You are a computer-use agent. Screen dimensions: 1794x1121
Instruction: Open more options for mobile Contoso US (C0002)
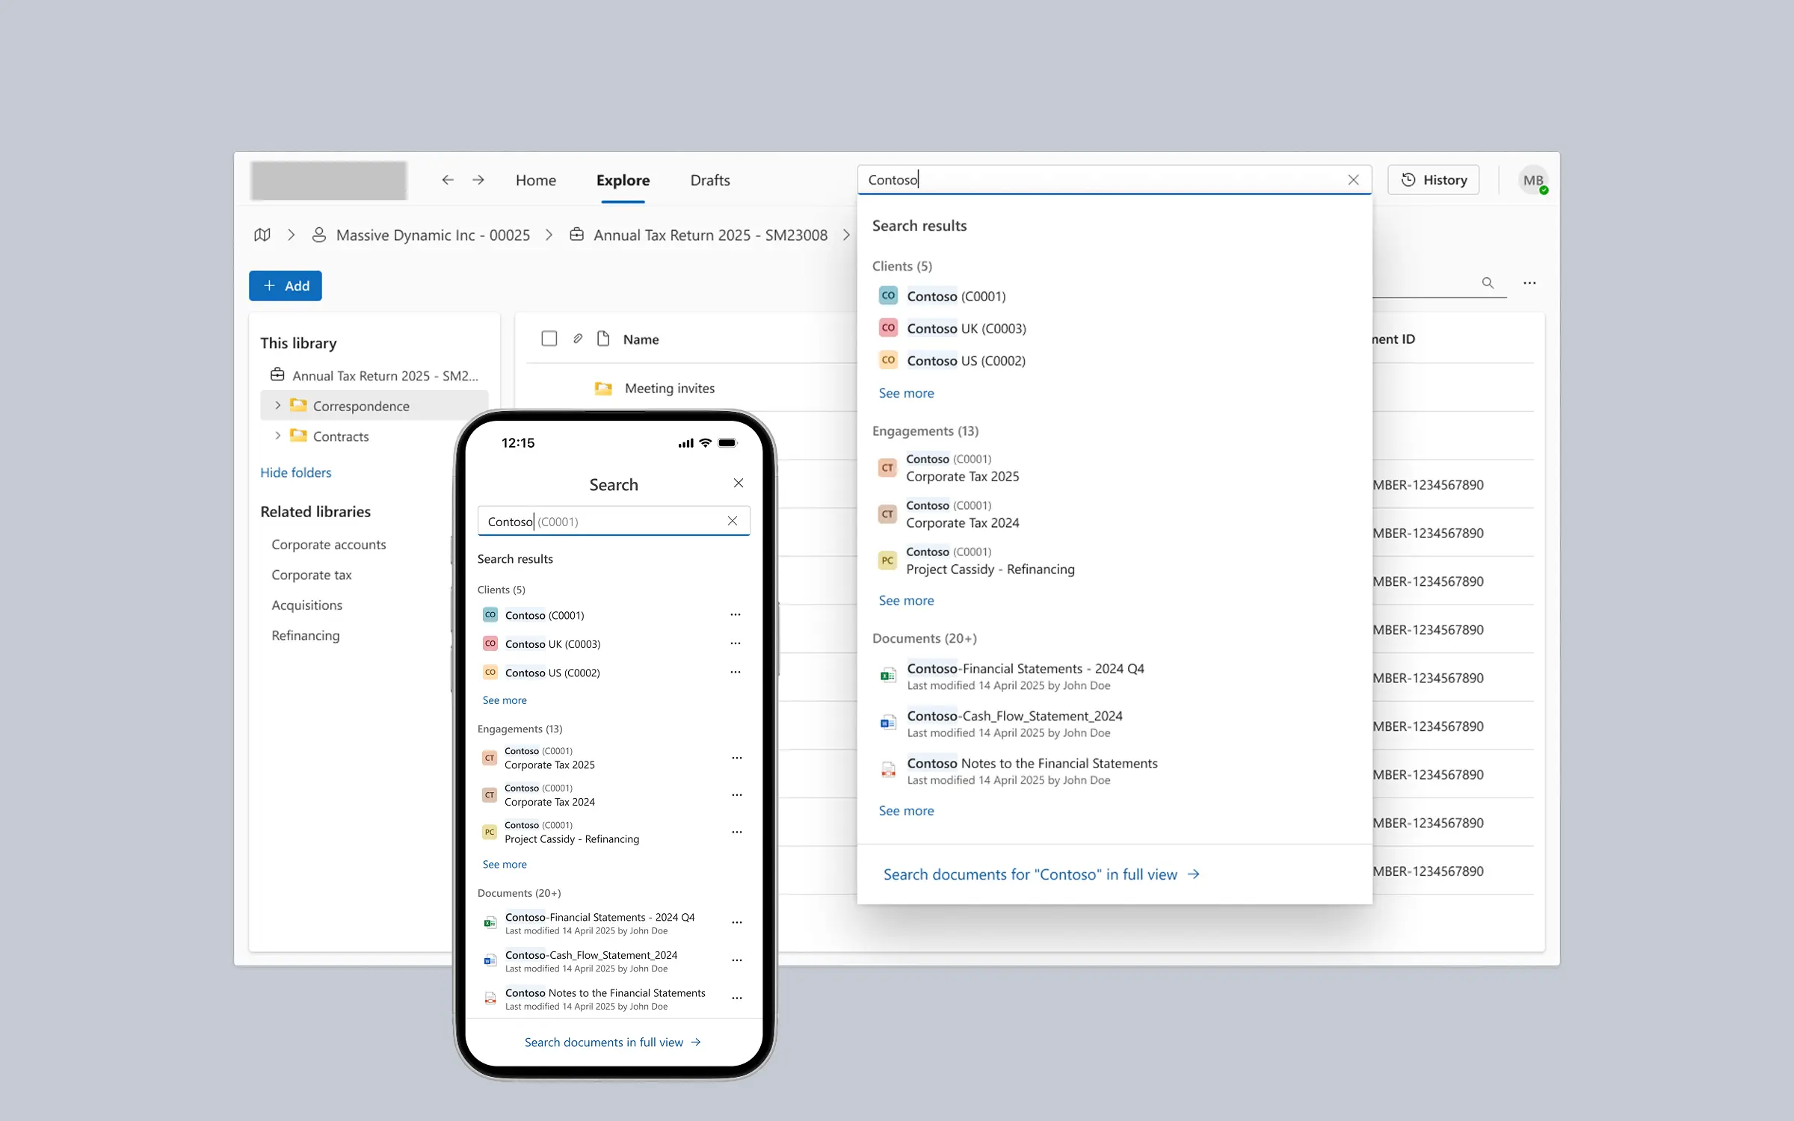pos(736,672)
